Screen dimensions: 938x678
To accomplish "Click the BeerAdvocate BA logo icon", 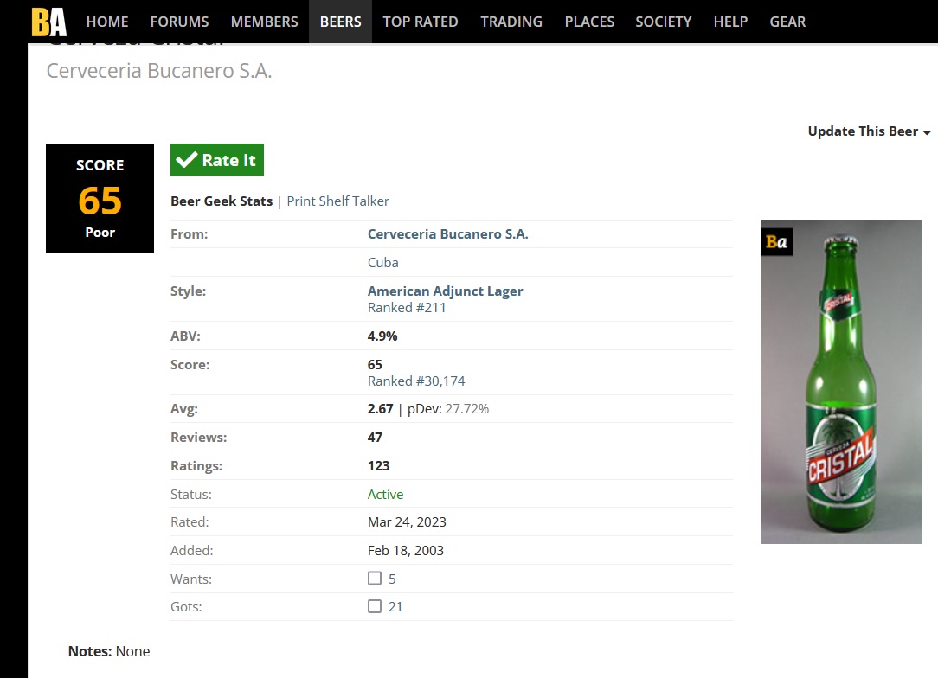I will click(x=48, y=22).
